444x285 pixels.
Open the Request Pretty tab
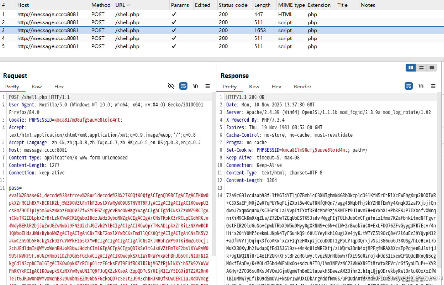coord(12,87)
